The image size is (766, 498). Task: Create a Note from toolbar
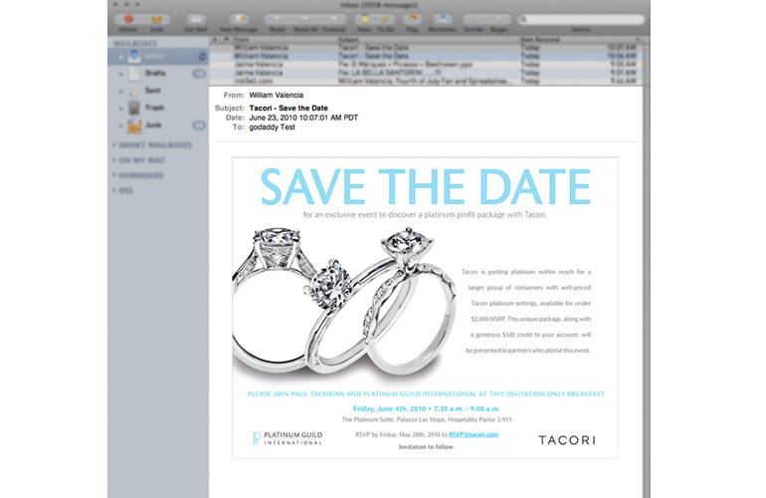pyautogui.click(x=364, y=19)
